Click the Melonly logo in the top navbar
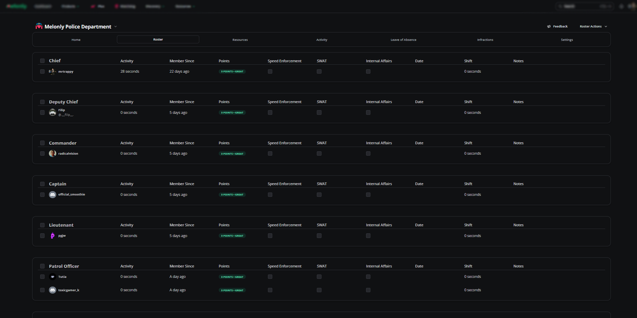 [16, 6]
